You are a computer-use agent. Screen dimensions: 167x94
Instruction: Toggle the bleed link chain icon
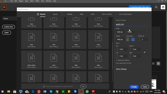pyautogui.click(x=145, y=52)
